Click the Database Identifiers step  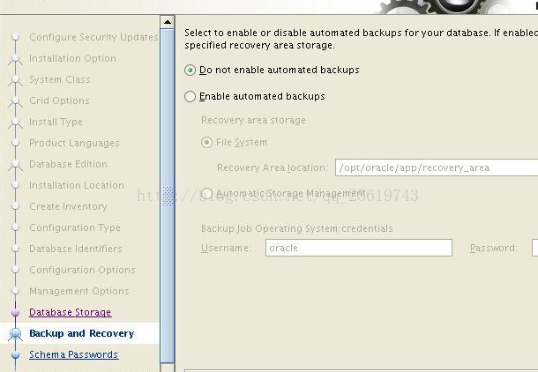point(76,249)
